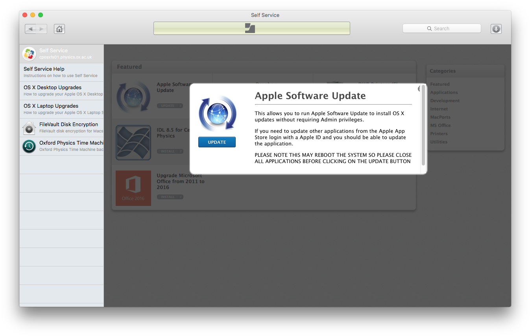This screenshot has width=530, height=336.
Task: Click the Office 2016 thumbnail icon
Action: (x=133, y=188)
